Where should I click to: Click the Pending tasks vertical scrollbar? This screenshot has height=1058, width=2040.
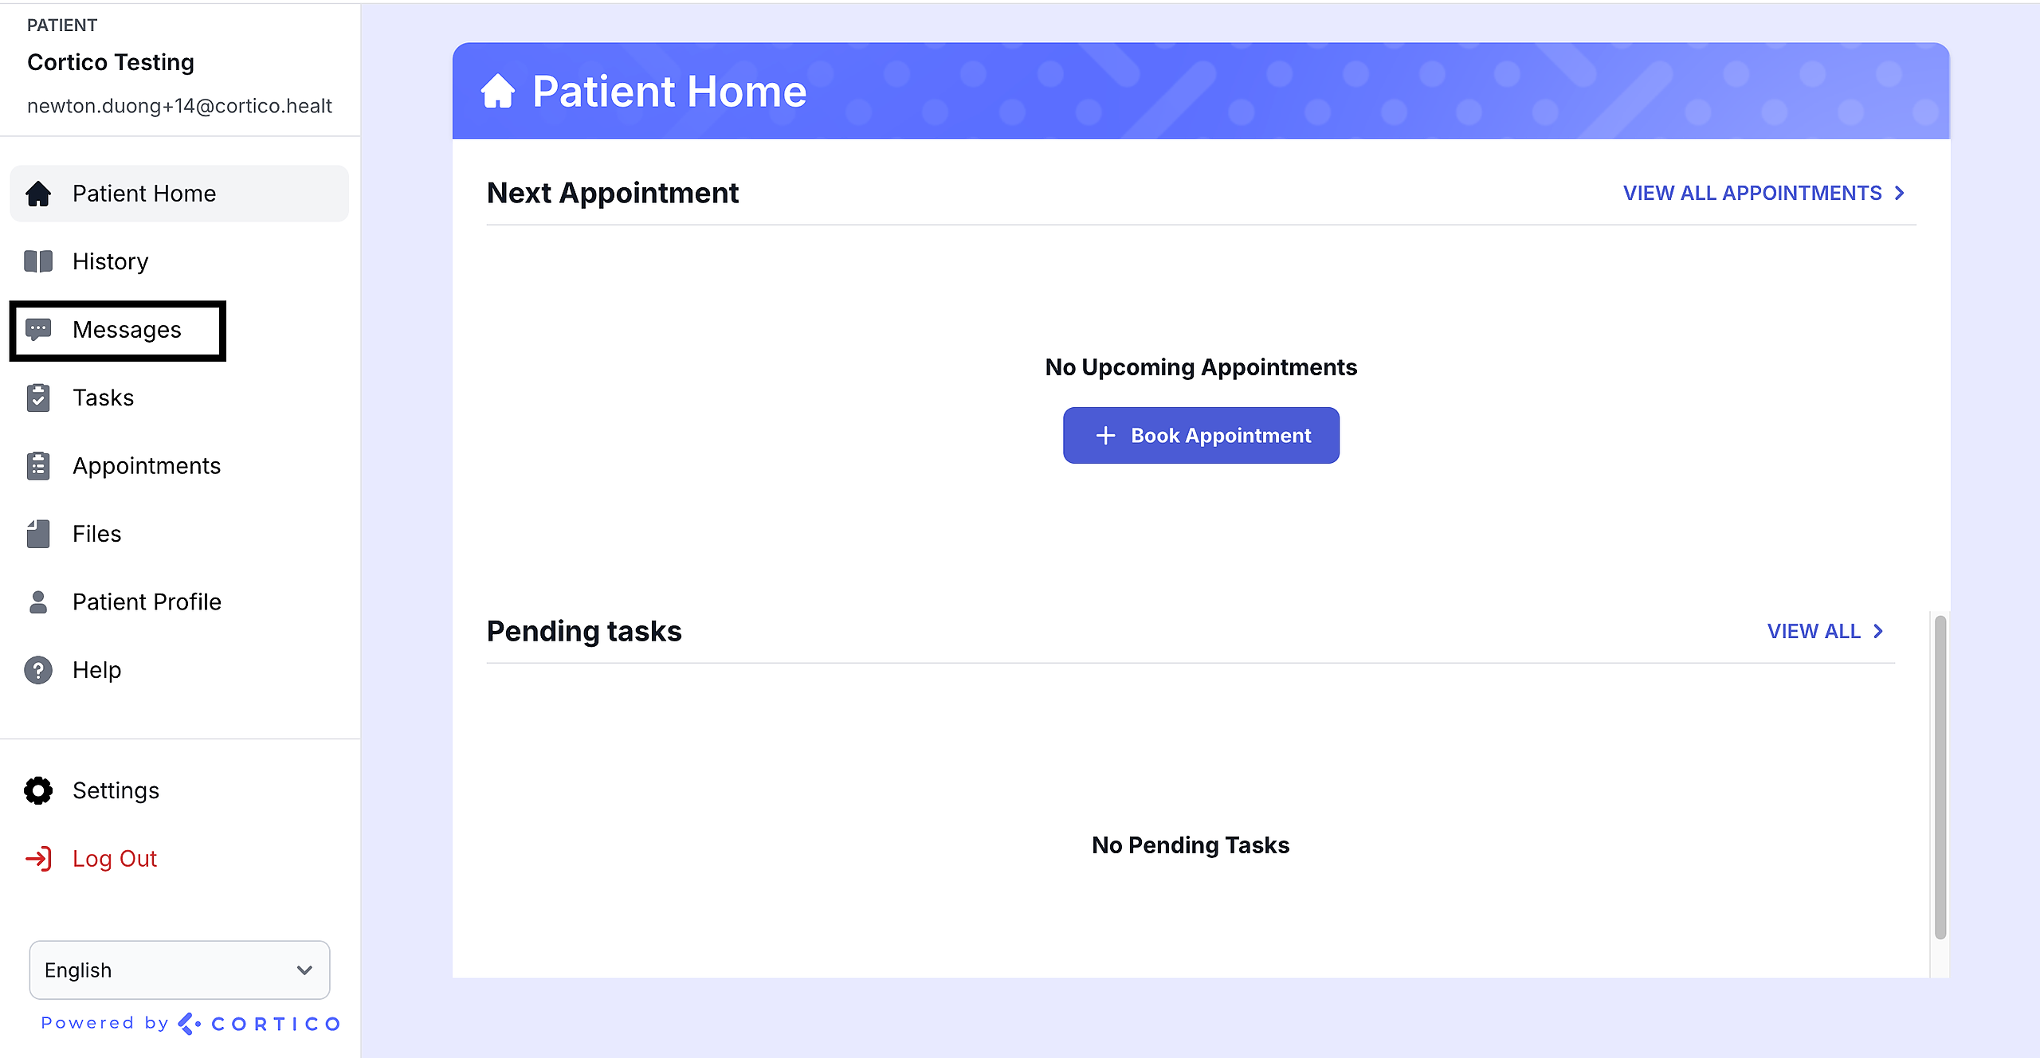point(1940,777)
